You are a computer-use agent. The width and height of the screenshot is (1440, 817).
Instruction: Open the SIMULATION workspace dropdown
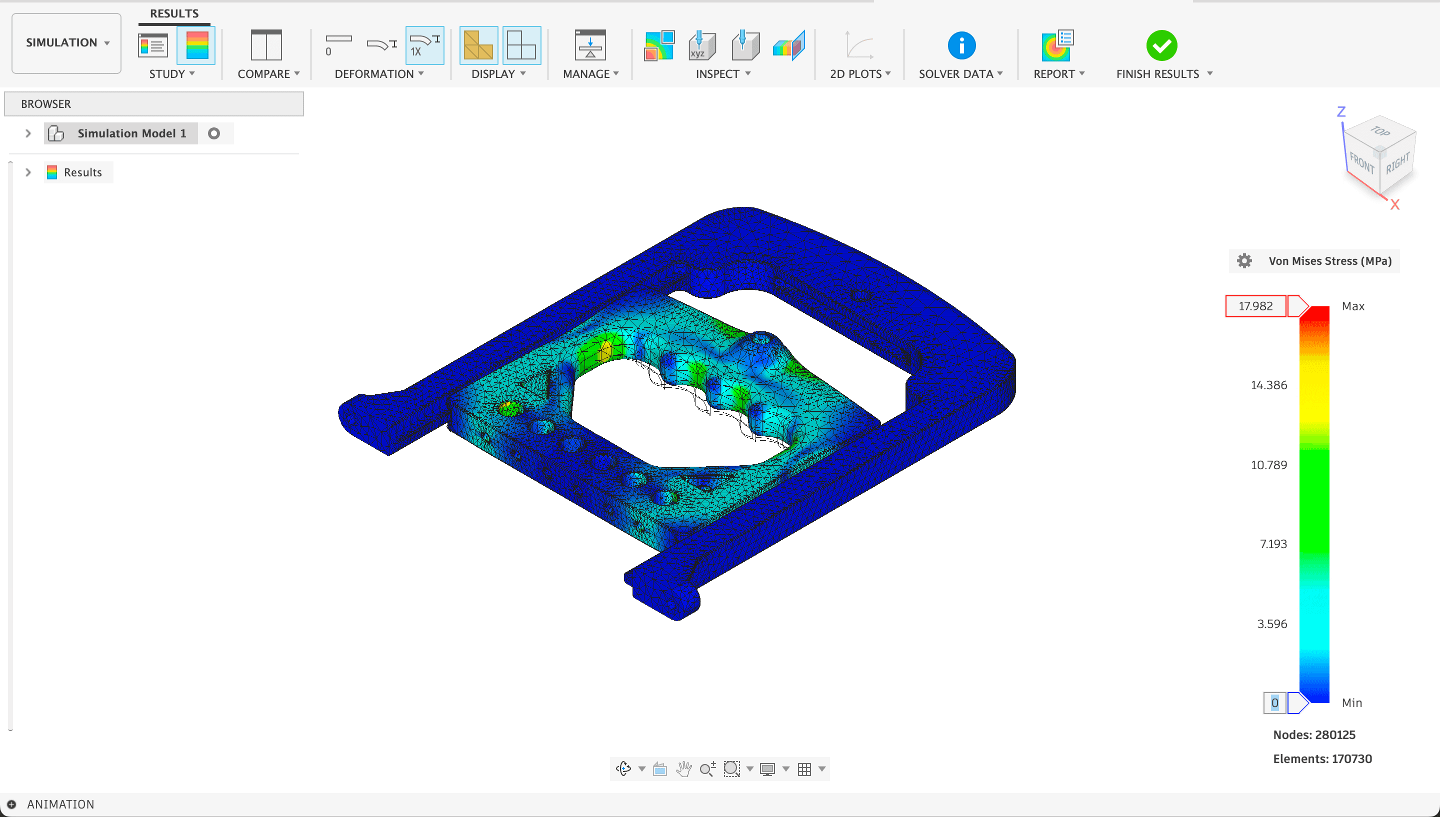tap(66, 42)
